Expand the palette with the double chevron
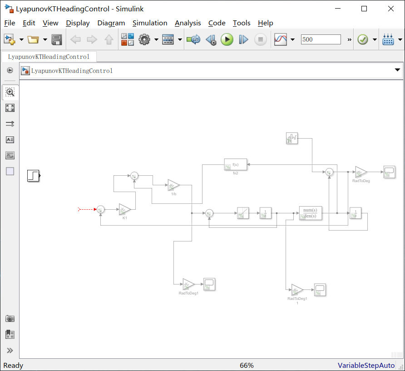The width and height of the screenshot is (405, 371). coord(10,351)
